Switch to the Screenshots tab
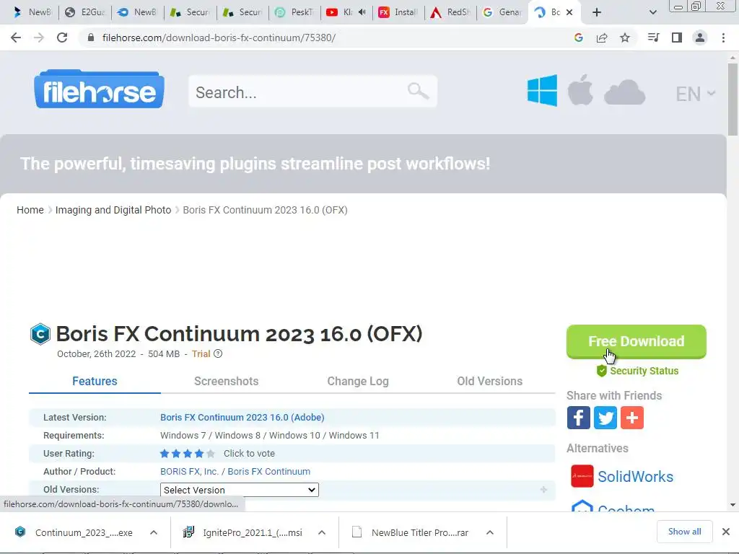 (226, 381)
